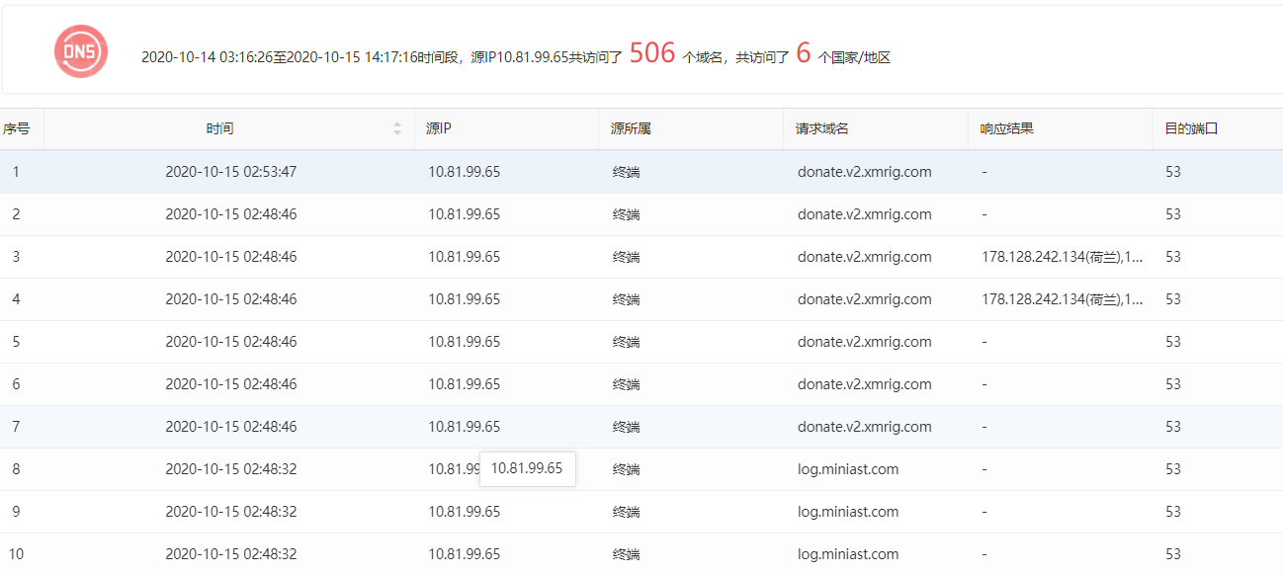Click the 10.81.99.65 tooltip popup
The height and width of the screenshot is (575, 1283).
[527, 468]
